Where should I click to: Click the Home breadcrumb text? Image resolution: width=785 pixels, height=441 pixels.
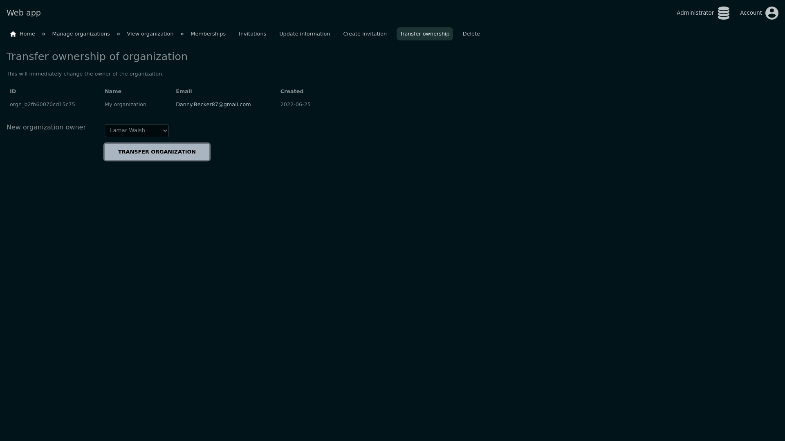click(27, 34)
